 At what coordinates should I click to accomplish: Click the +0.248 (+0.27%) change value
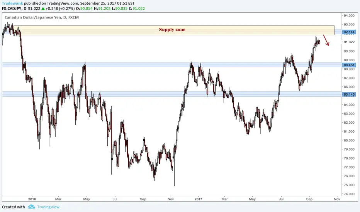pyautogui.click(x=60, y=8)
